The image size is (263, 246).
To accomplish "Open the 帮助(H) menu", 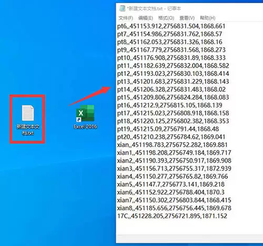I will coord(208,18).
